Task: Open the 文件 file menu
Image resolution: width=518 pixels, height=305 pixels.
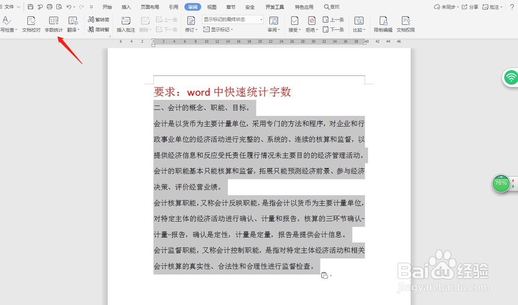Action: [x=9, y=7]
